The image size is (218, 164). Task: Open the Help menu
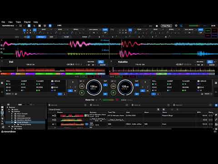click(35, 22)
